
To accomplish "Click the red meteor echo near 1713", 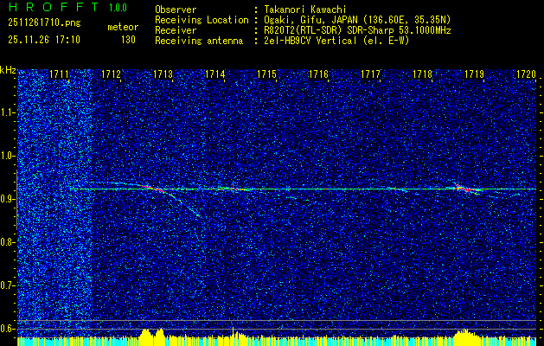I will [153, 188].
